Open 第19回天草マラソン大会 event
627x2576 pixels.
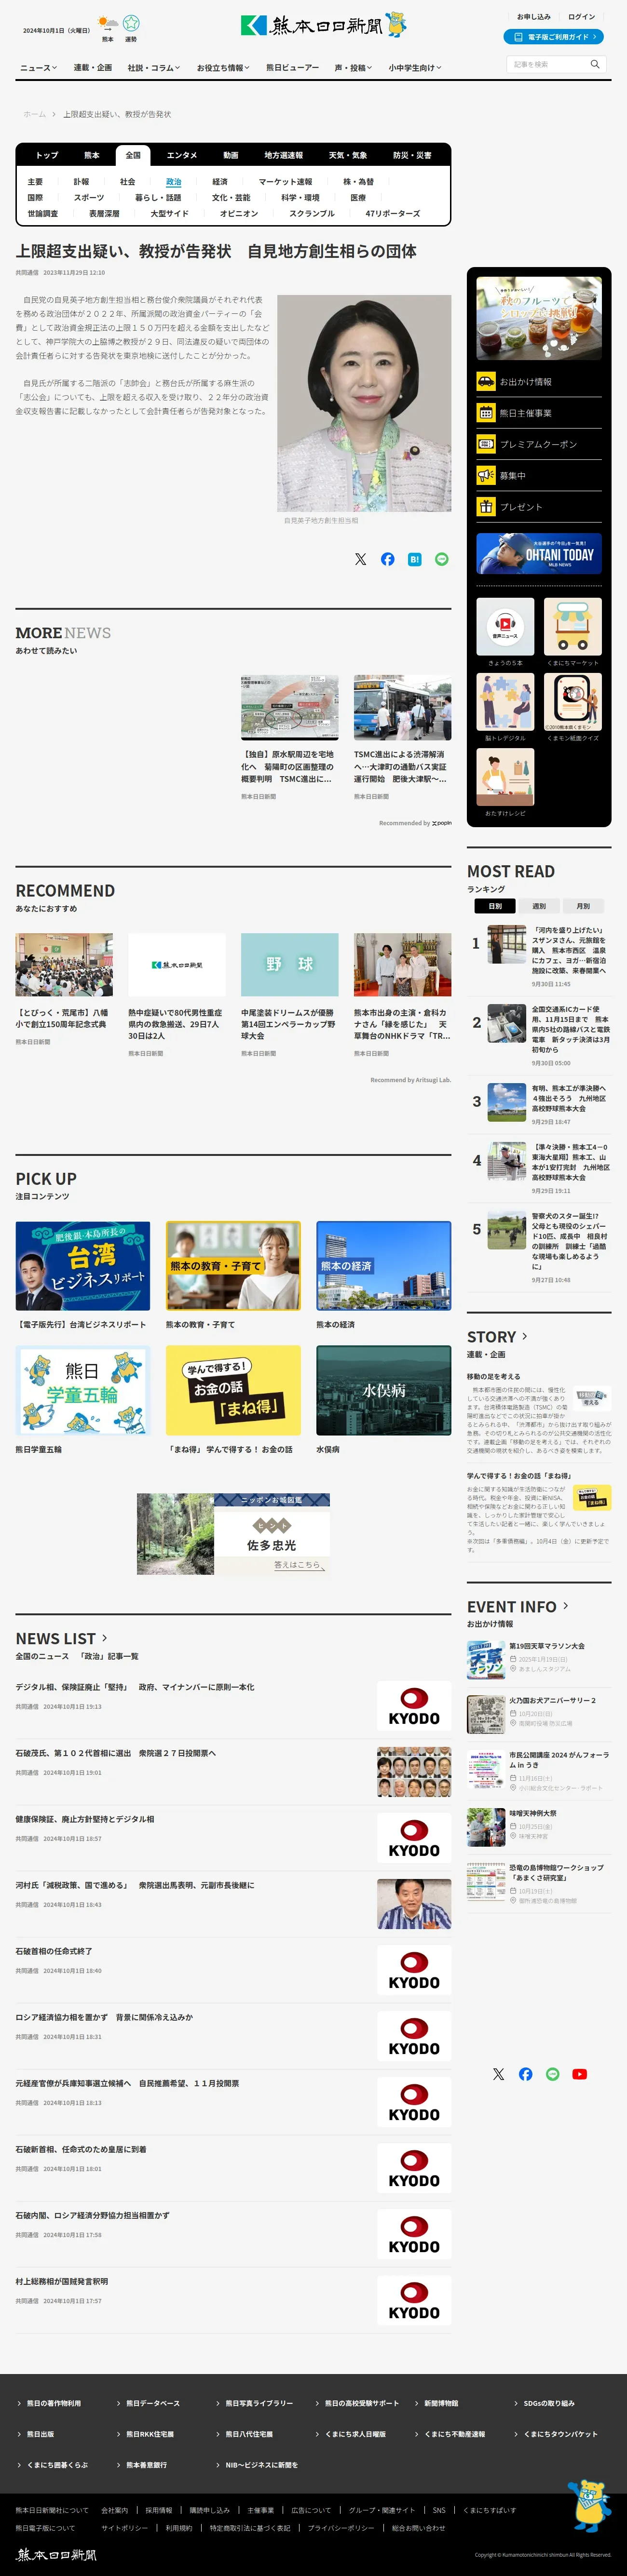547,1645
